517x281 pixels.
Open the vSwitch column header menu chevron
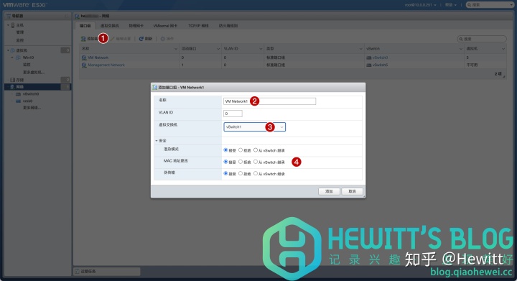coord(460,49)
